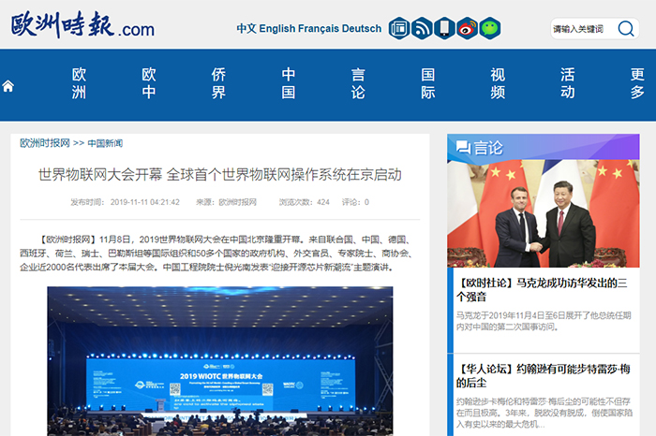Click the newspaper e-paper hexagon icon

pyautogui.click(x=399, y=28)
